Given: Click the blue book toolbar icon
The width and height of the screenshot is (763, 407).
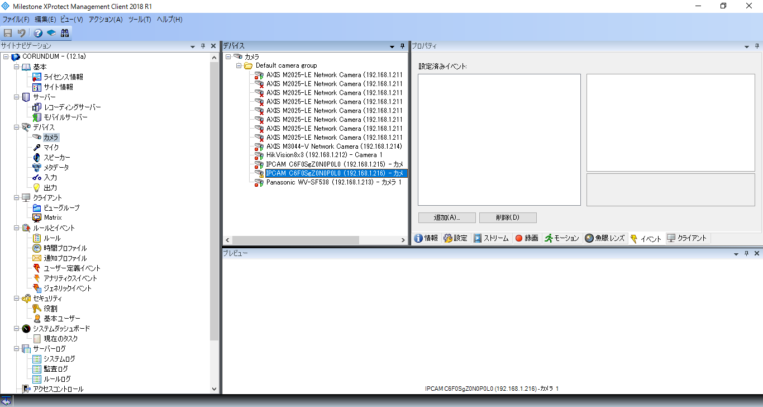Looking at the screenshot, I should coord(51,33).
